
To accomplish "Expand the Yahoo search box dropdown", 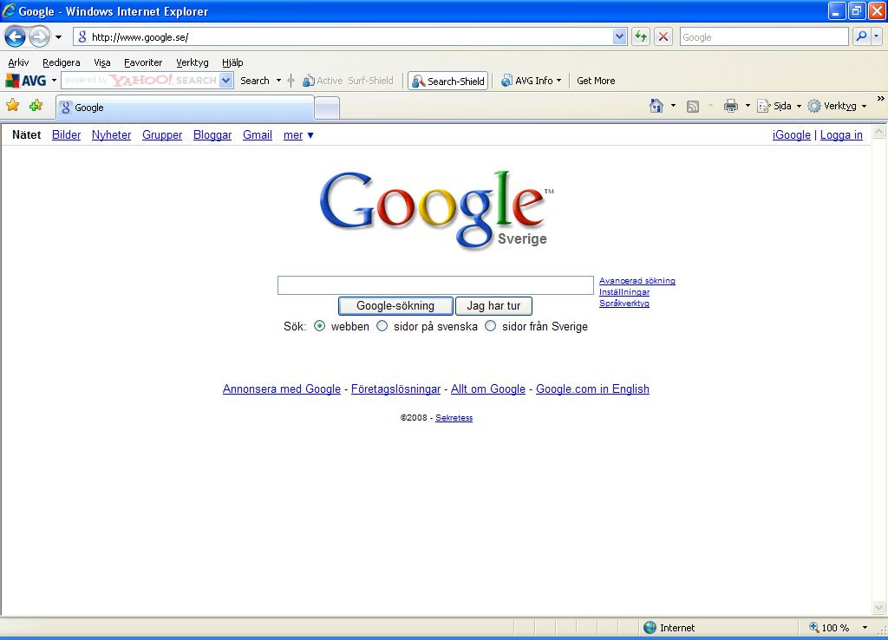I will pos(226,80).
